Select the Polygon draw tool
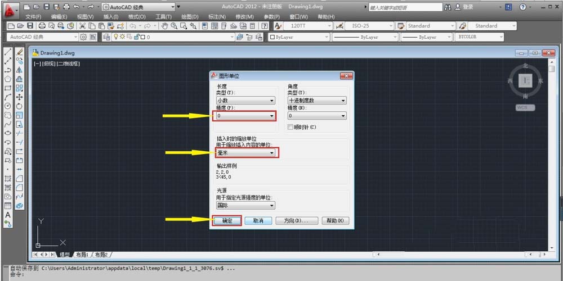The width and height of the screenshot is (563, 281). click(x=7, y=79)
